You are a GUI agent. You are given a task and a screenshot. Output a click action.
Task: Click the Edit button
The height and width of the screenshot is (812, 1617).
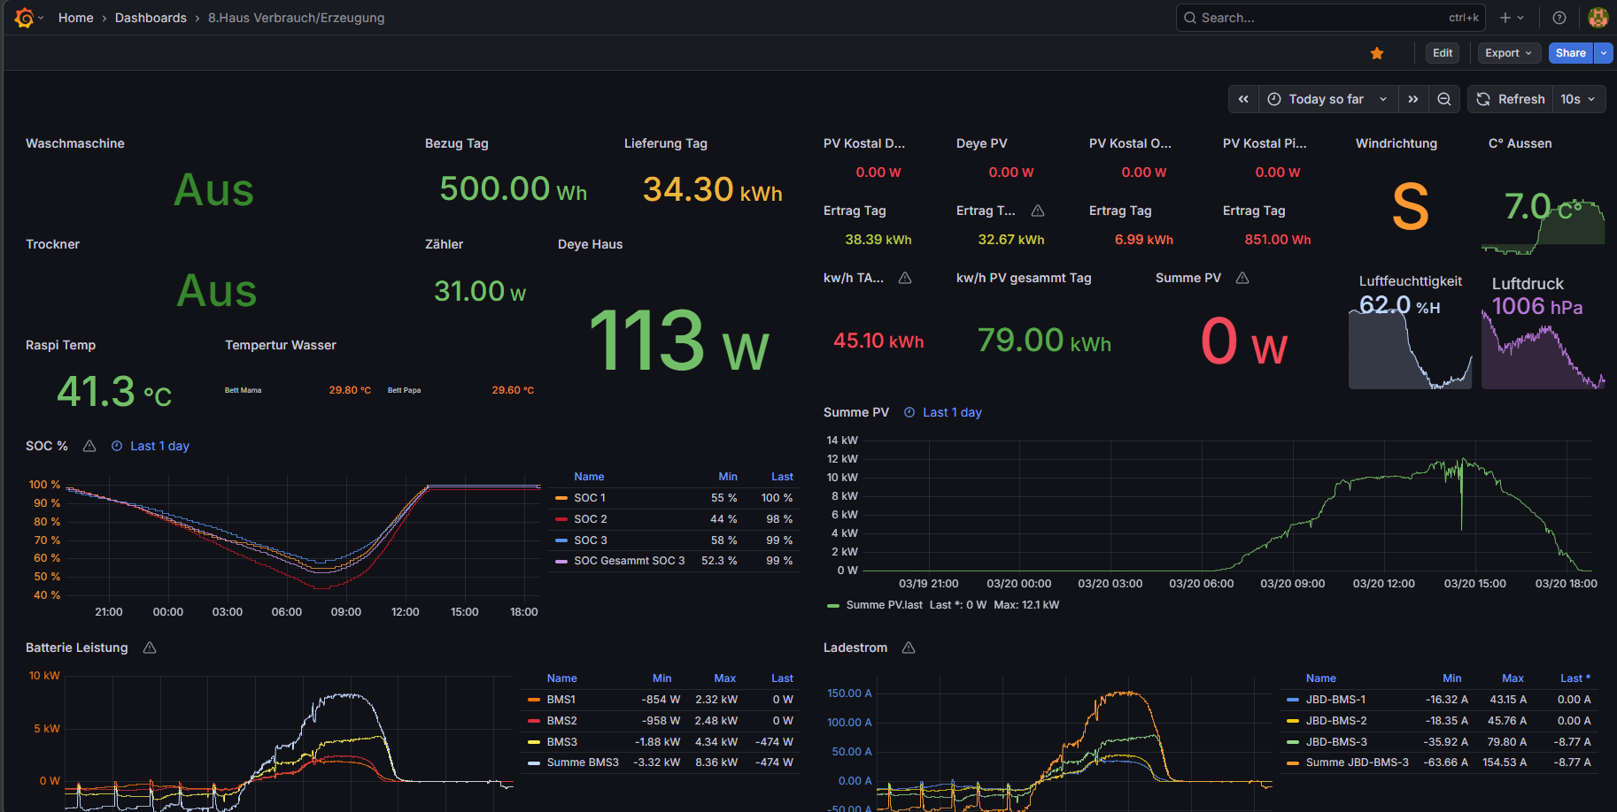click(x=1443, y=53)
